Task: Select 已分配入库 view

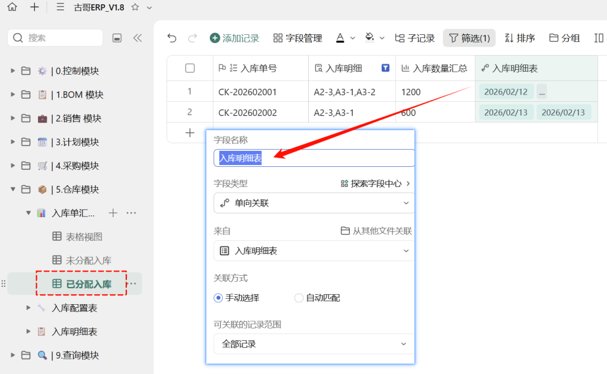Action: tap(82, 283)
